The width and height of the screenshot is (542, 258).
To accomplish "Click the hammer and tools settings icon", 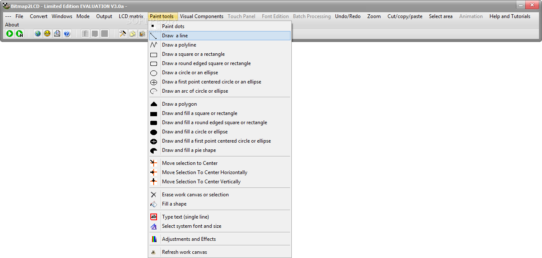I will coord(123,34).
